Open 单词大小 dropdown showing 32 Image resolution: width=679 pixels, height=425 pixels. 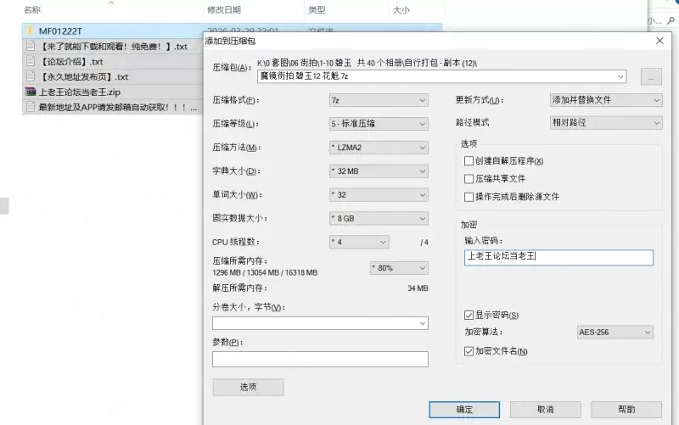pyautogui.click(x=379, y=195)
